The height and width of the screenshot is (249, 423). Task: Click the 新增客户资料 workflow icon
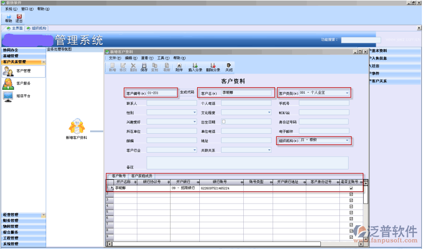tap(75, 128)
